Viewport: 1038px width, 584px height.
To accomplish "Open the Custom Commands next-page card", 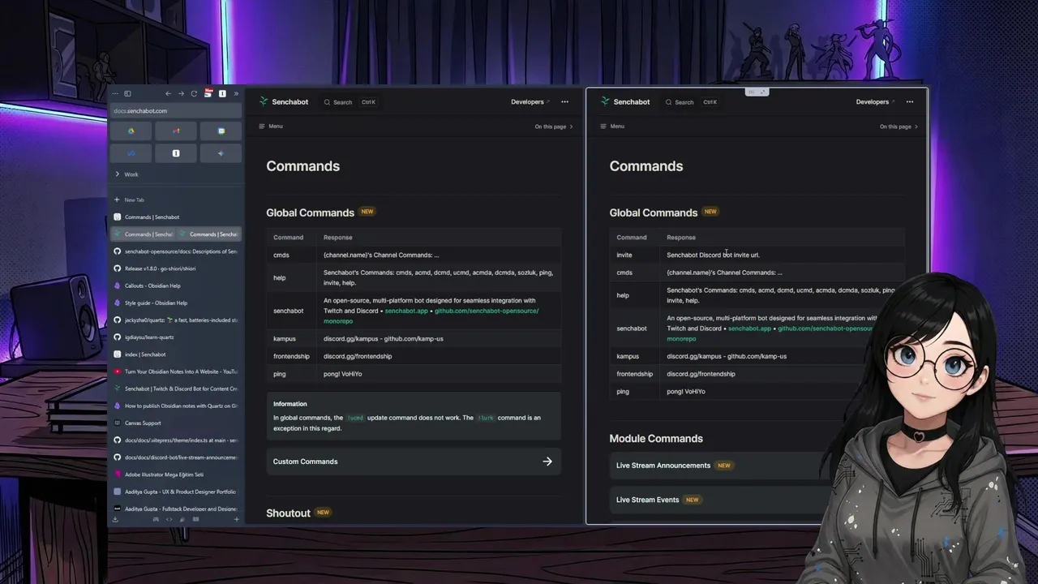I will click(413, 462).
